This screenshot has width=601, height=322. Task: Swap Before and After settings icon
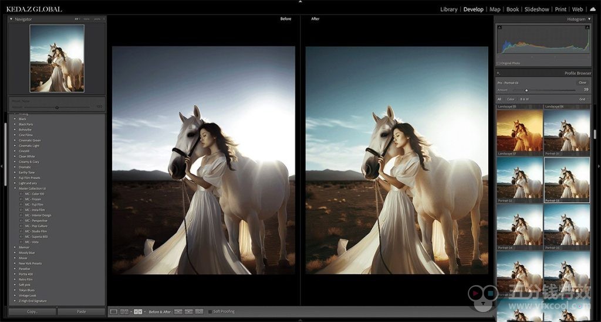199,311
